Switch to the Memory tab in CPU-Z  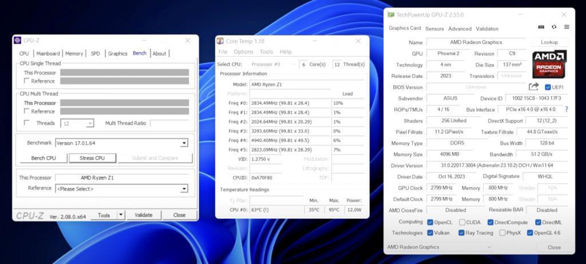[x=74, y=53]
